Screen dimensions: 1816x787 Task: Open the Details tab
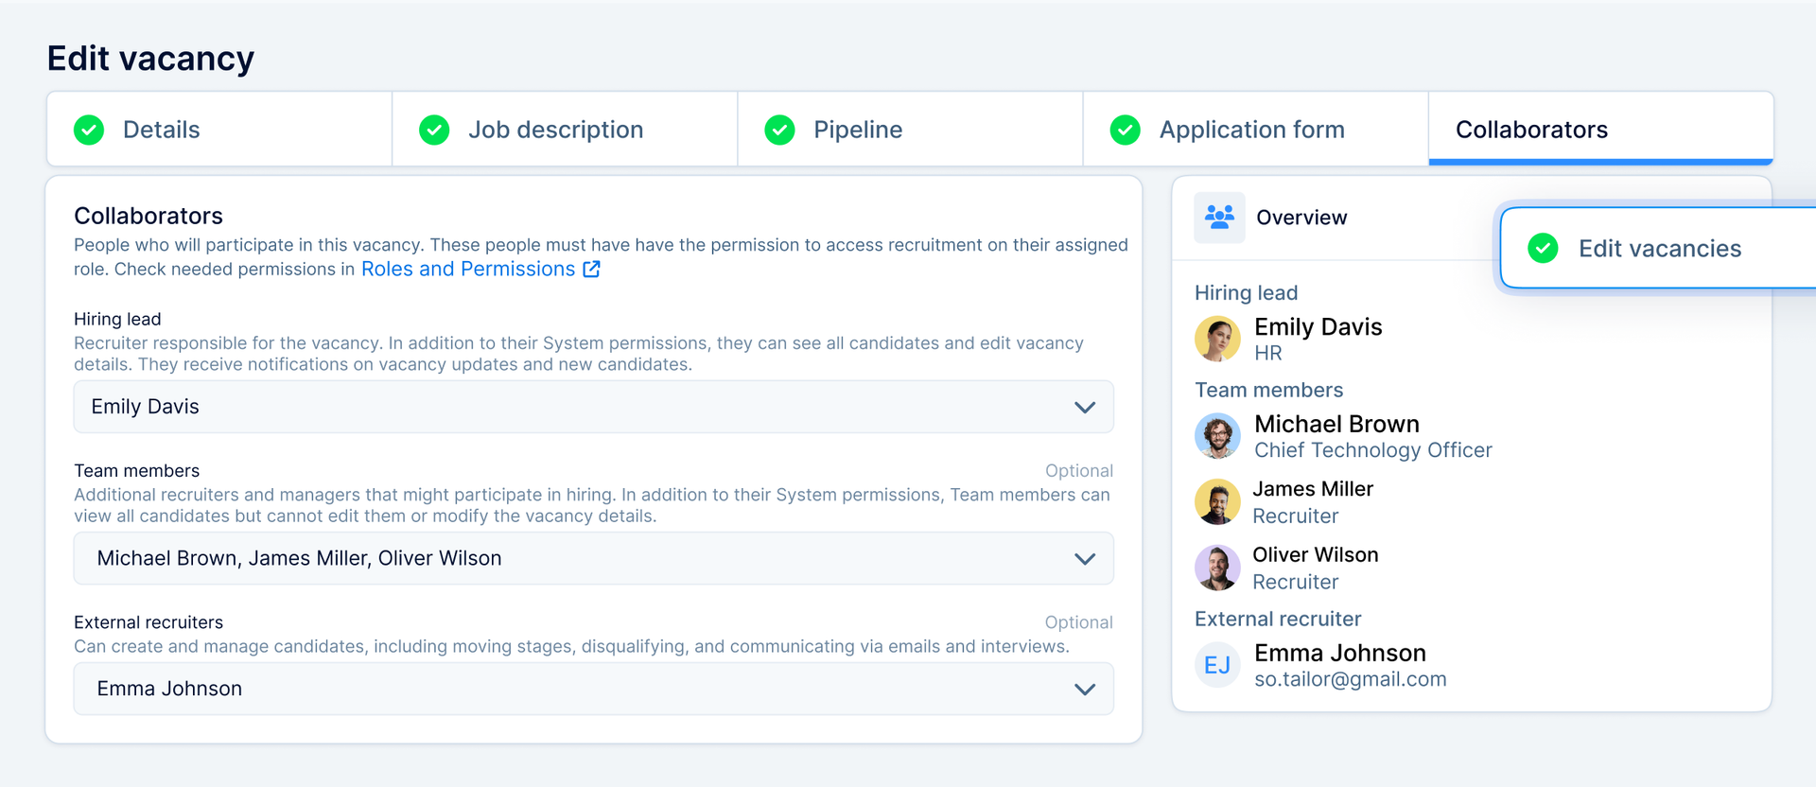tap(219, 130)
